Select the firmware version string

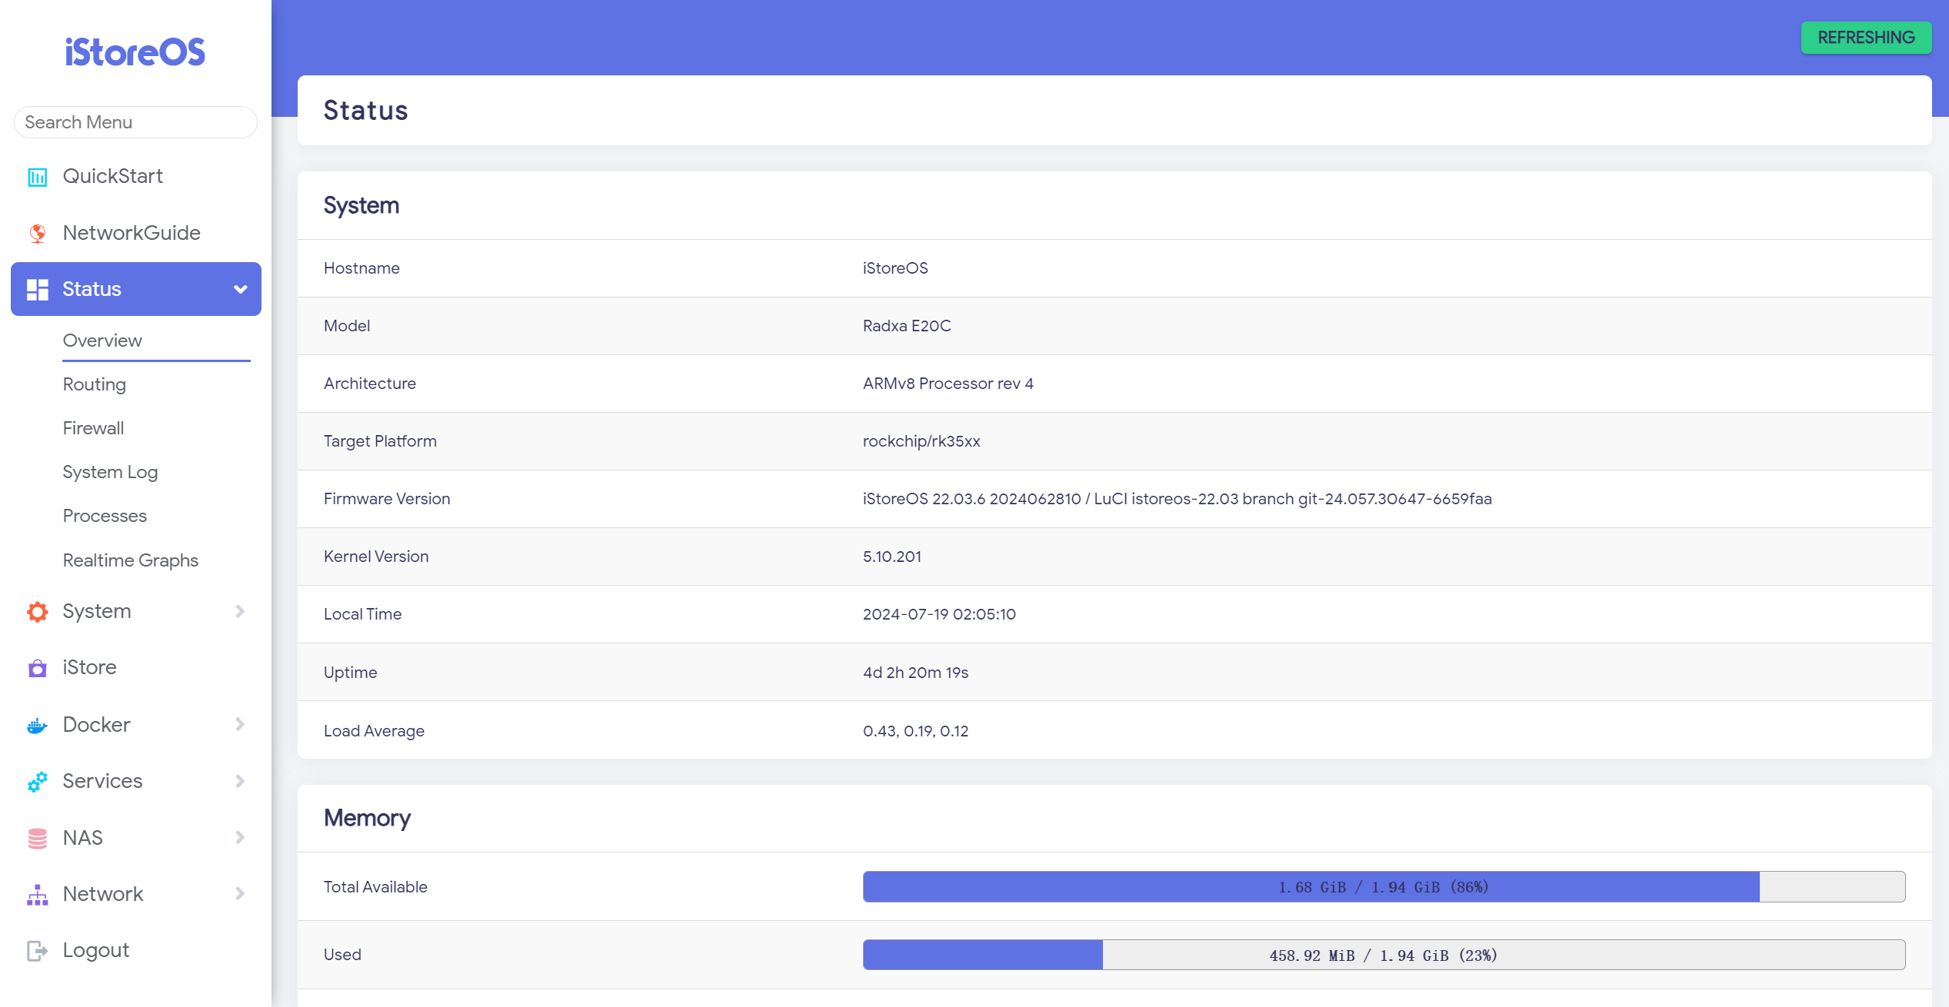(x=1177, y=499)
